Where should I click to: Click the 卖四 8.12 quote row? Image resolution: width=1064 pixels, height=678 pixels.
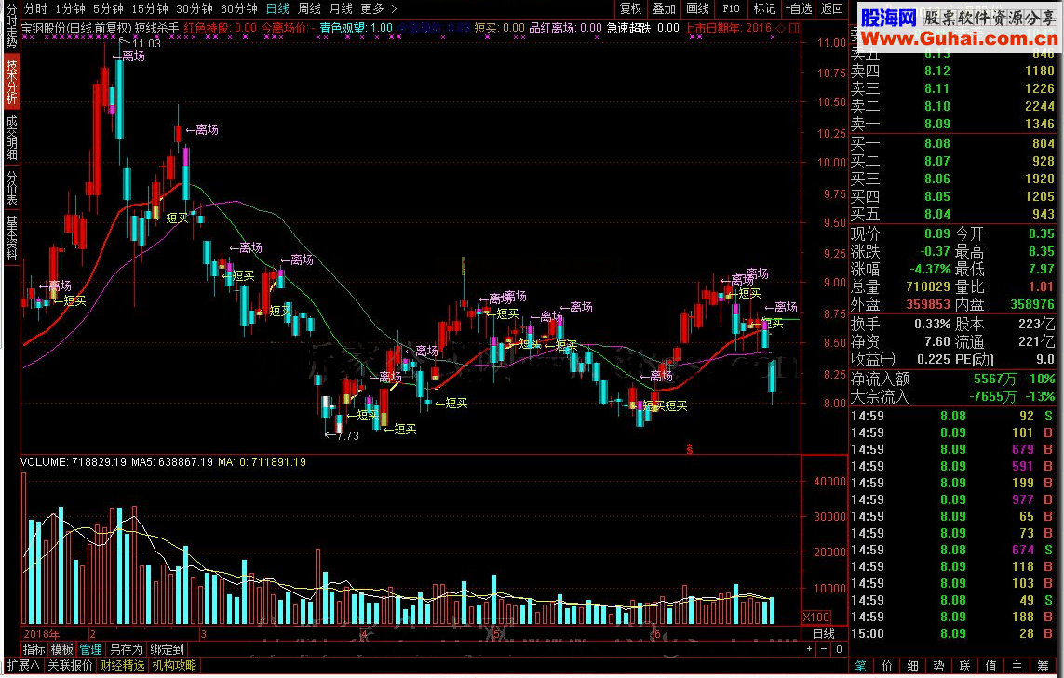[x=952, y=71]
